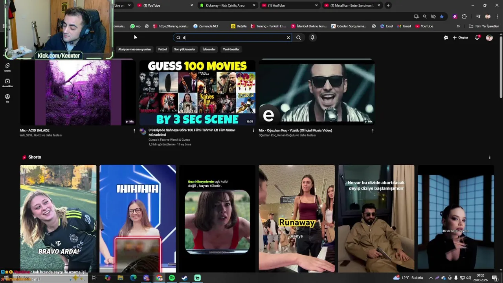The height and width of the screenshot is (283, 503).
Task: Click the Mix - Oğuzhan Koç - Yüzük title
Action: [296, 130]
